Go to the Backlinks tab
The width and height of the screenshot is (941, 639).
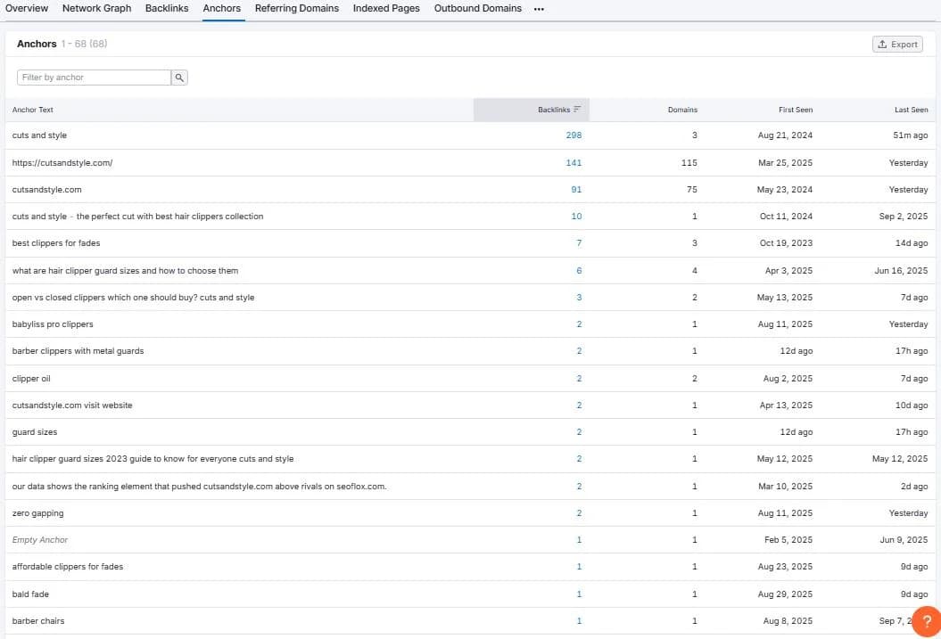[167, 8]
